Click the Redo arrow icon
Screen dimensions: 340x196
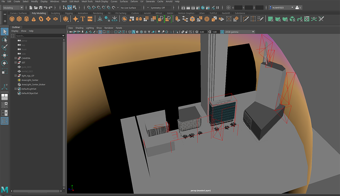(50, 7)
